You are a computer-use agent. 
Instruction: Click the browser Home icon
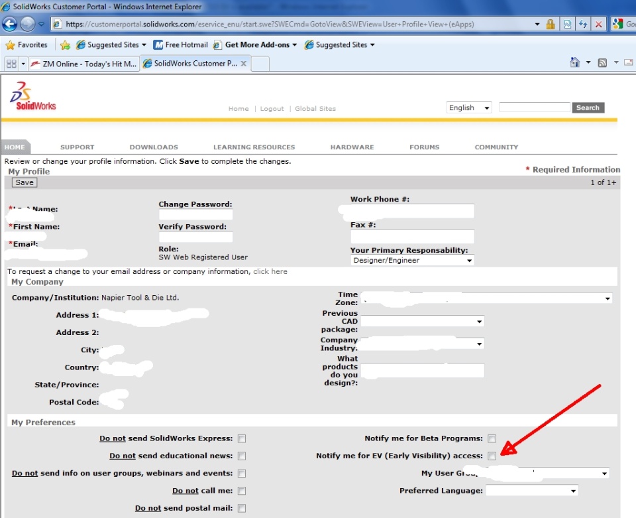tap(575, 62)
